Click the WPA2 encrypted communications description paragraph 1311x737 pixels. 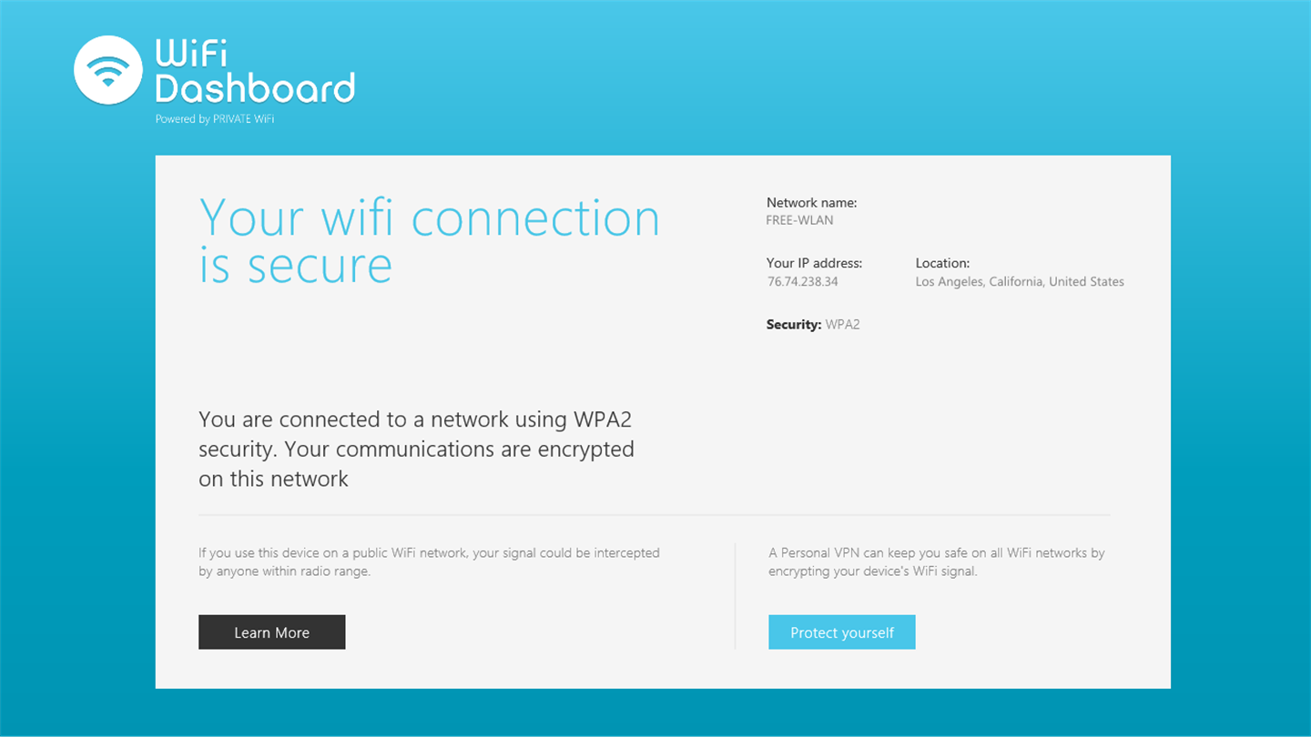[416, 449]
